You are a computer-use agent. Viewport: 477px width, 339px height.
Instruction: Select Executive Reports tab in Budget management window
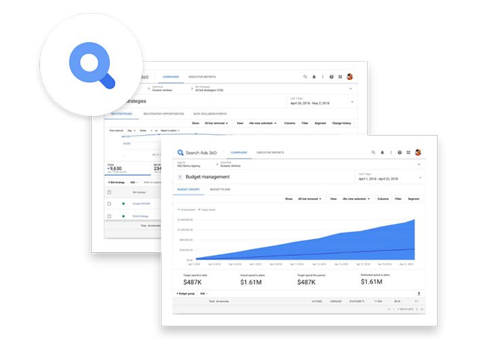pos(270,153)
